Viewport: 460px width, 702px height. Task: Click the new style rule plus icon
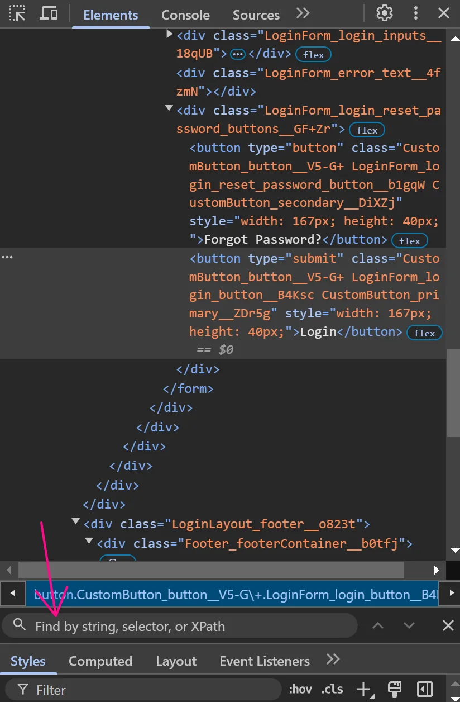point(363,689)
